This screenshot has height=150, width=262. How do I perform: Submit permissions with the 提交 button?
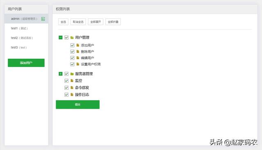[x=78, y=104]
